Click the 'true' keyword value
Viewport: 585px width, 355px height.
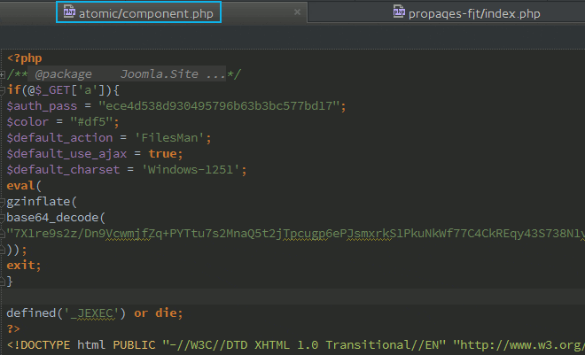pos(162,154)
